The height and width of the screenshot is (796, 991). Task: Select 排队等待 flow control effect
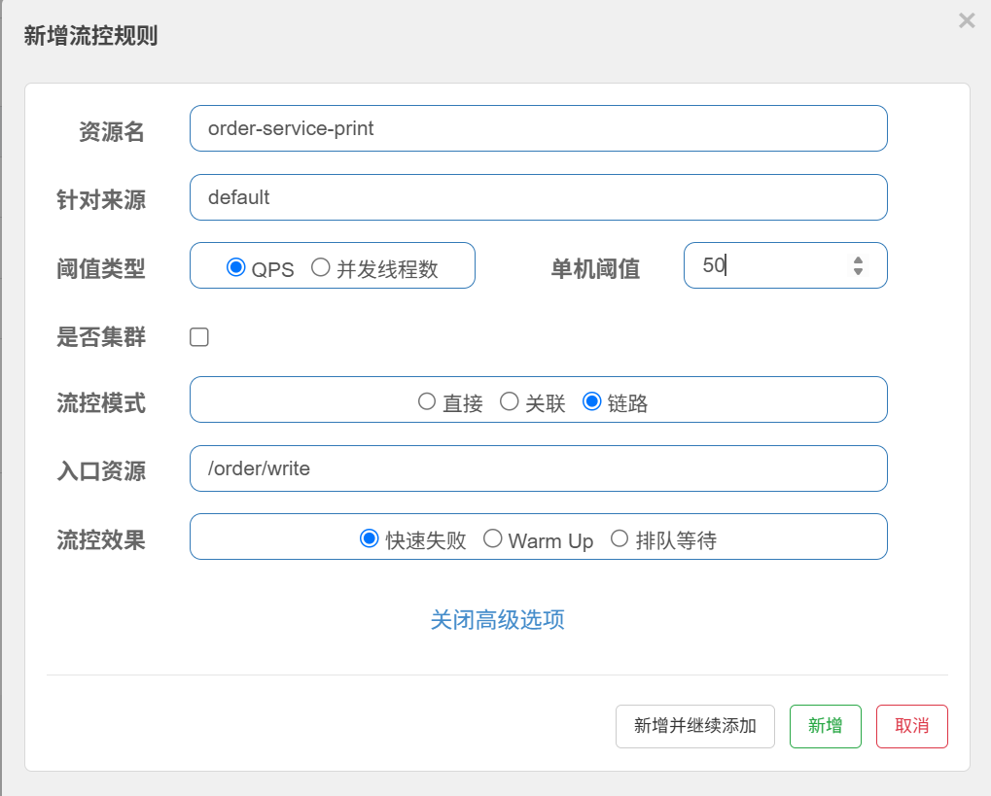[x=619, y=538]
